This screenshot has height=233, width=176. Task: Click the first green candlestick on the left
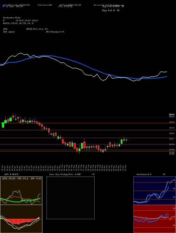[3, 125]
